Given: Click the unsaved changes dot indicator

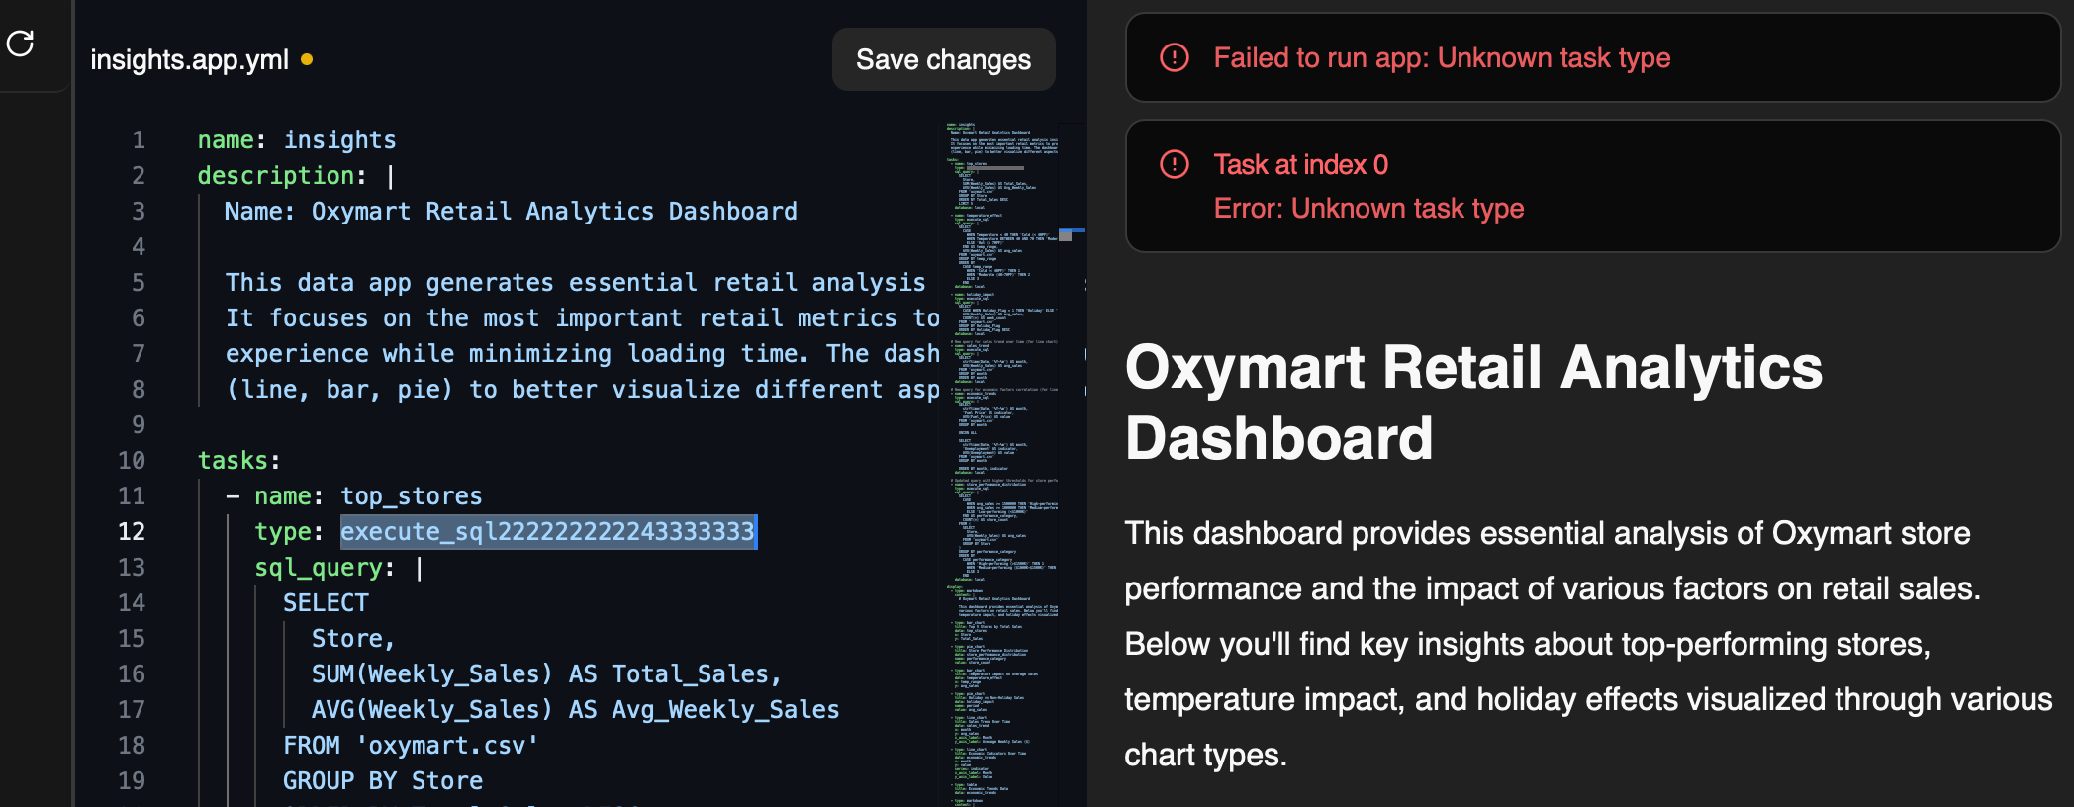Looking at the screenshot, I should (307, 59).
